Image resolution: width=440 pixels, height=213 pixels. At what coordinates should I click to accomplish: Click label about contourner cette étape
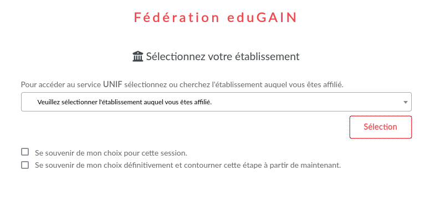(188, 165)
